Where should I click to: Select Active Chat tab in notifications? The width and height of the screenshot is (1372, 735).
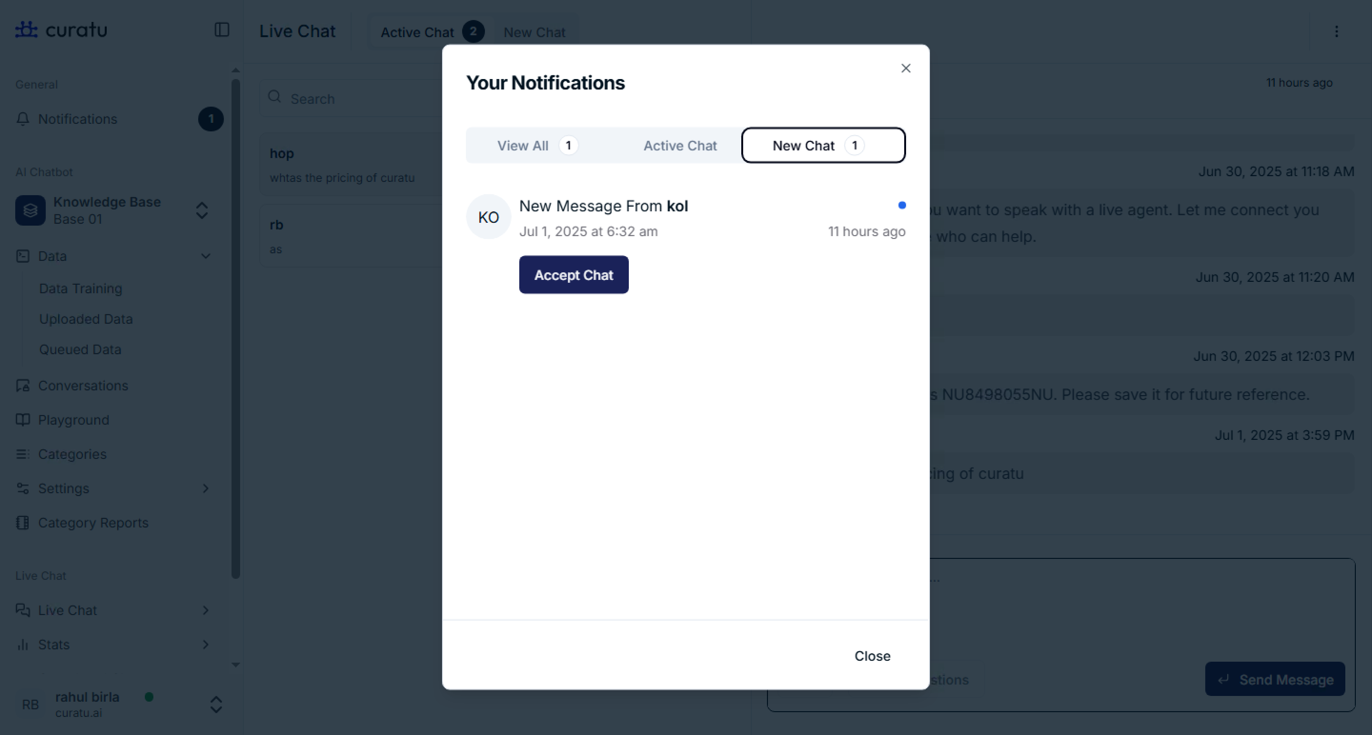pos(680,145)
